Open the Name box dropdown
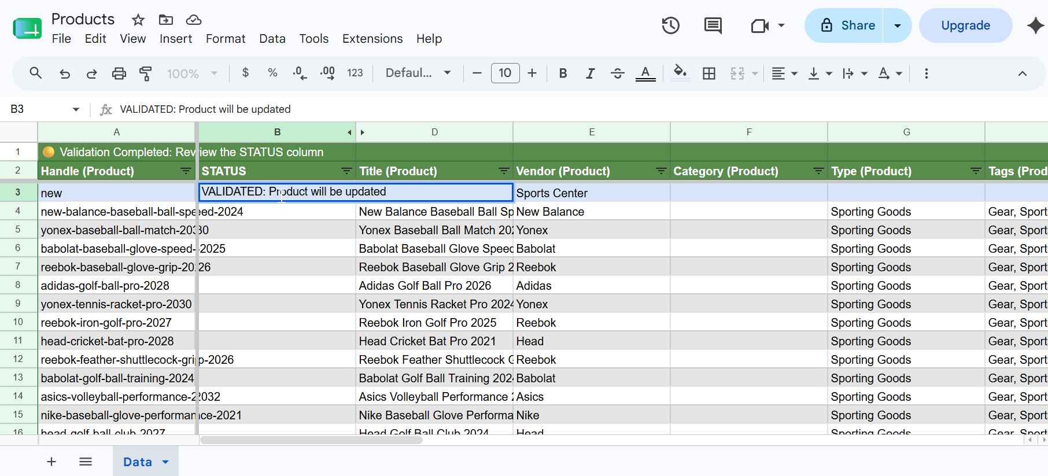 tap(76, 109)
